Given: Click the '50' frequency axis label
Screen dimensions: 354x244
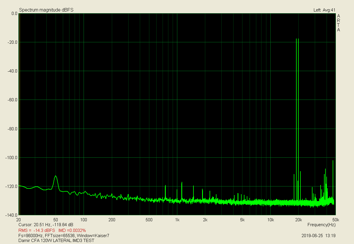Looking at the screenshot, I should coord(56,220).
